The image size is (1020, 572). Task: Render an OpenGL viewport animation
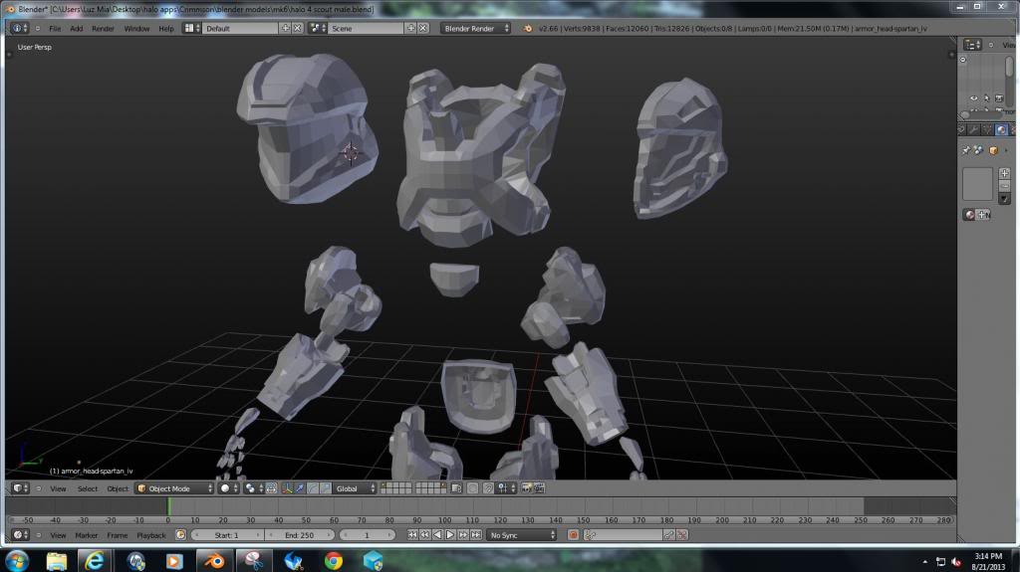click(x=539, y=488)
